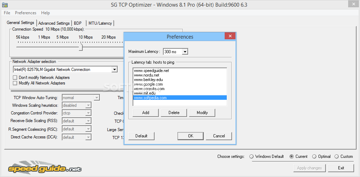Viewport: 360px width, 177px height.
Task: Select www.speedguide.net in hosts list
Action: [180, 71]
